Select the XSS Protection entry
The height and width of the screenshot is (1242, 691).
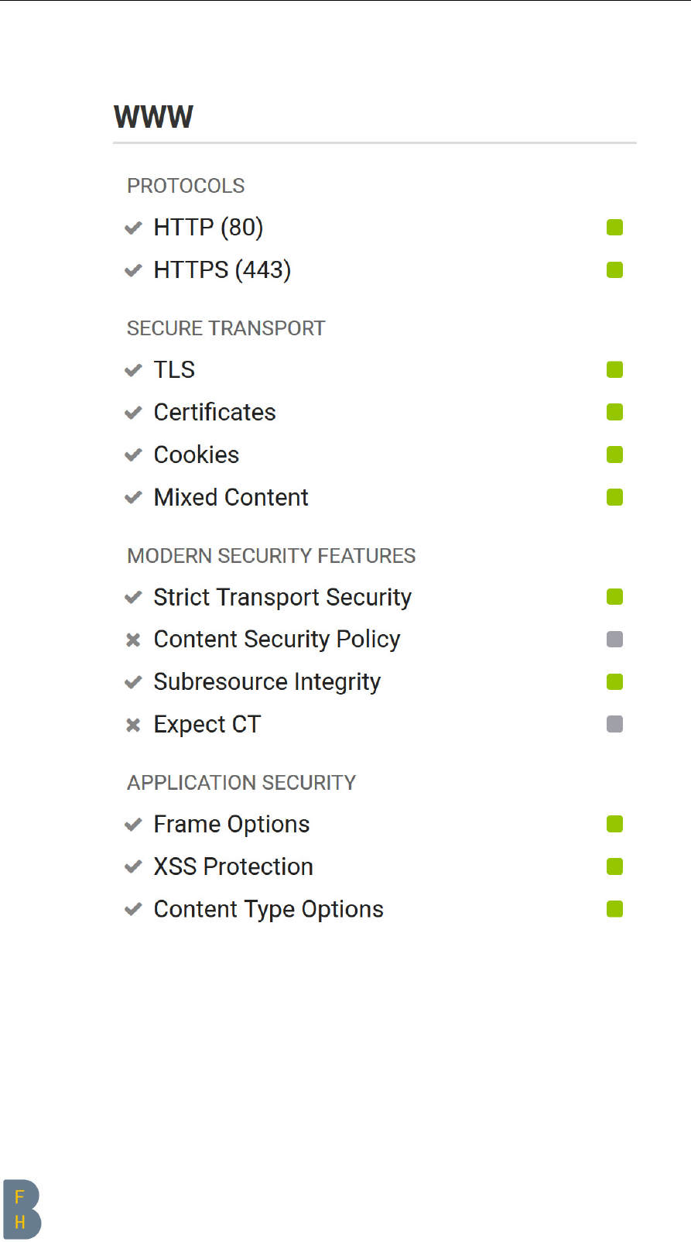[x=233, y=867]
